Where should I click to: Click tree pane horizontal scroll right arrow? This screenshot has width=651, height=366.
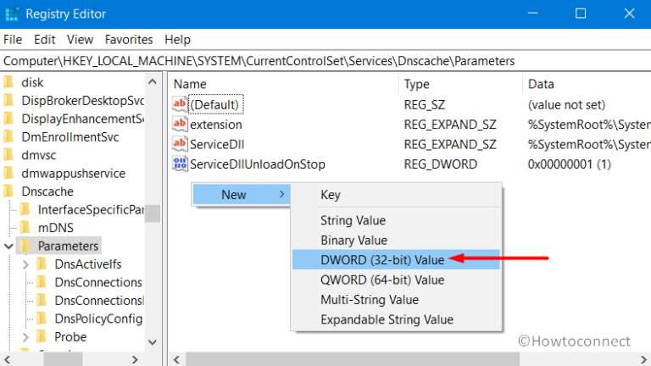coord(135,359)
